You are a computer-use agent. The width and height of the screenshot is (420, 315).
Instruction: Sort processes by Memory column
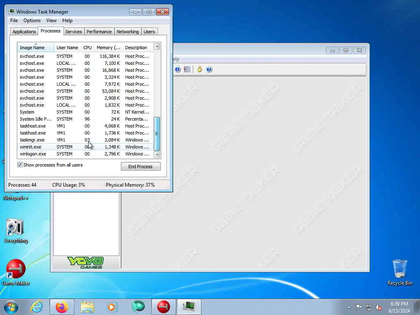tap(108, 48)
